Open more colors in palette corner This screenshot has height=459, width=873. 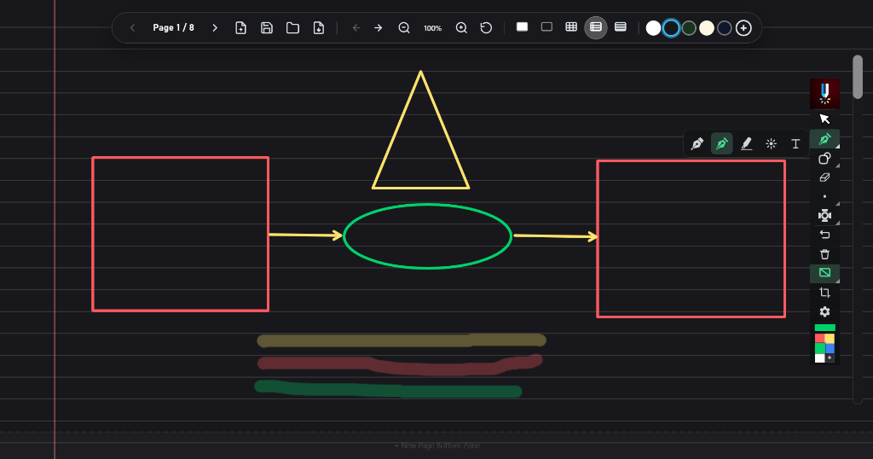pyautogui.click(x=830, y=357)
